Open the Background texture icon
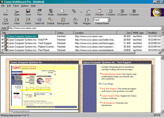Screen dimensions: 164x118 tap(63, 21)
